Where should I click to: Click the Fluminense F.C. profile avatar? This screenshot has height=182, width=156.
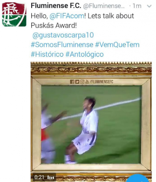[x=14, y=15]
